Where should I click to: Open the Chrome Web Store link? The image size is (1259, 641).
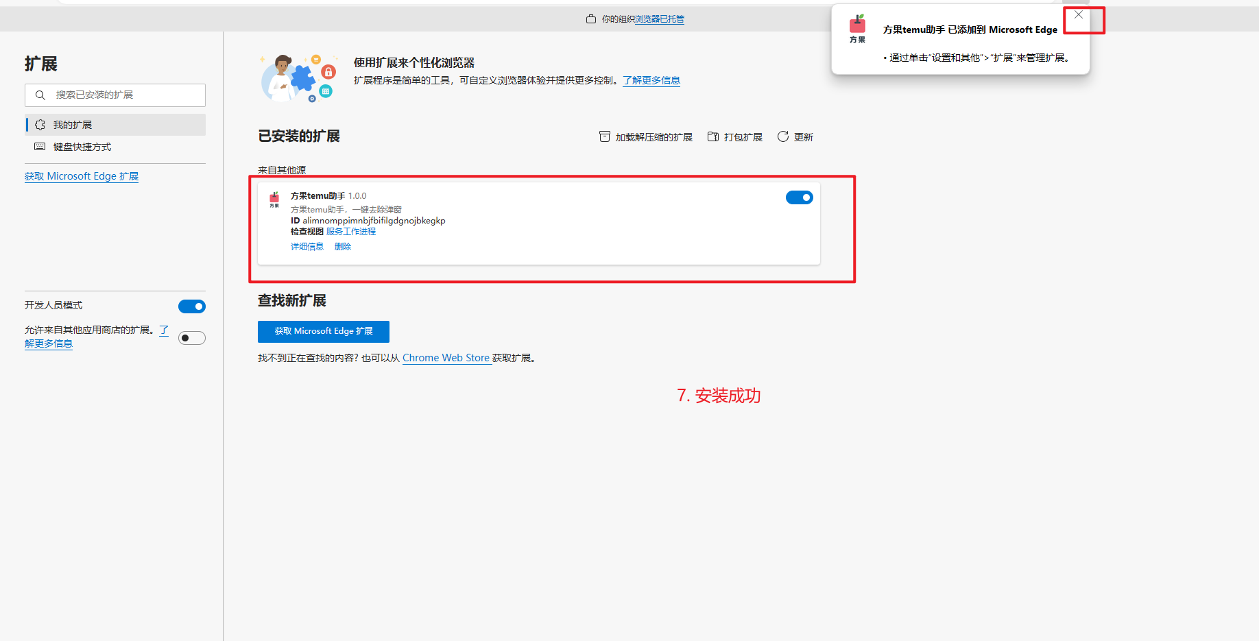[x=446, y=358]
